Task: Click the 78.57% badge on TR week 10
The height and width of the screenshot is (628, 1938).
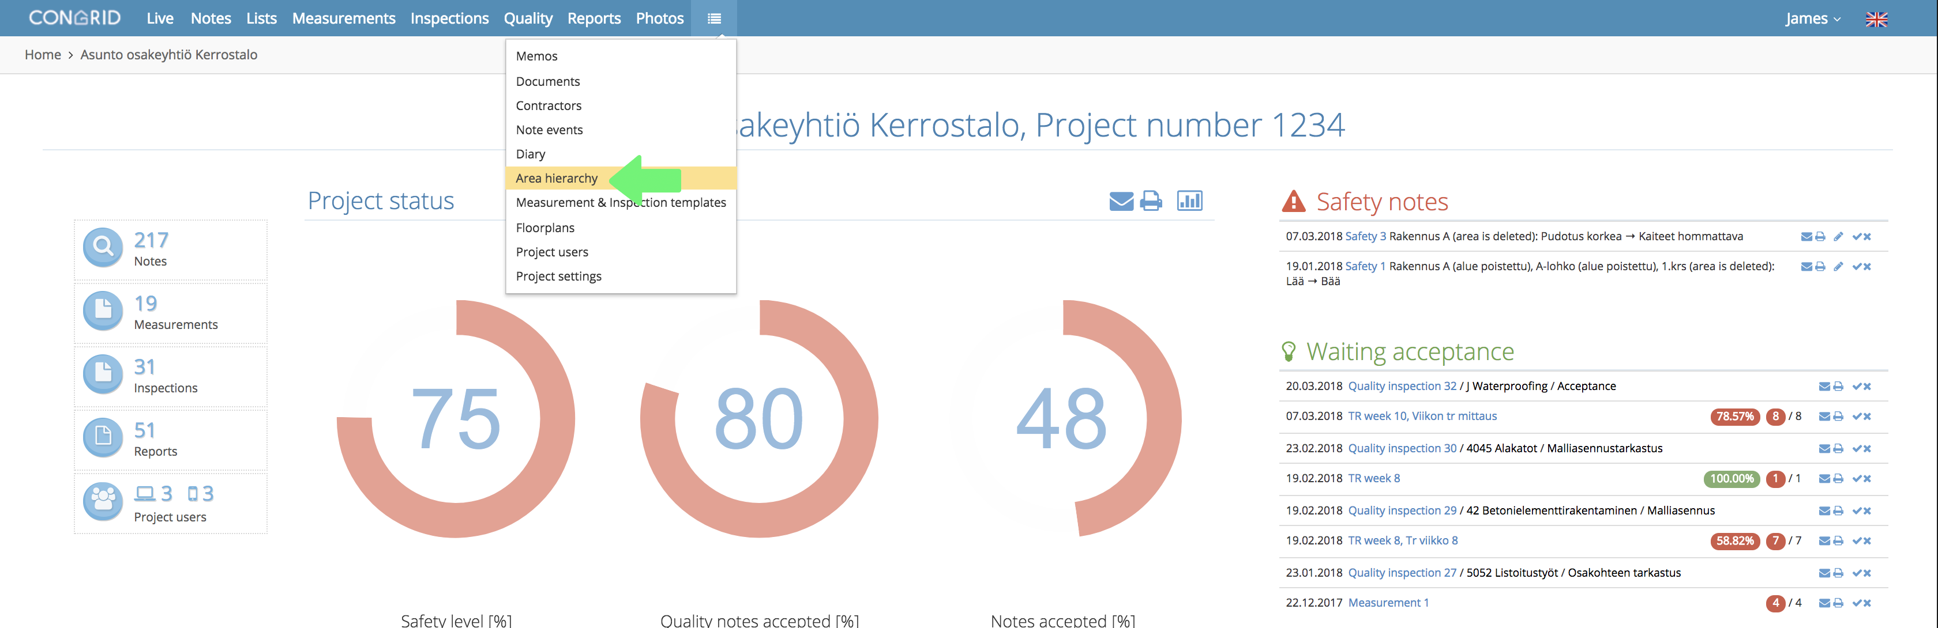Action: (1734, 417)
